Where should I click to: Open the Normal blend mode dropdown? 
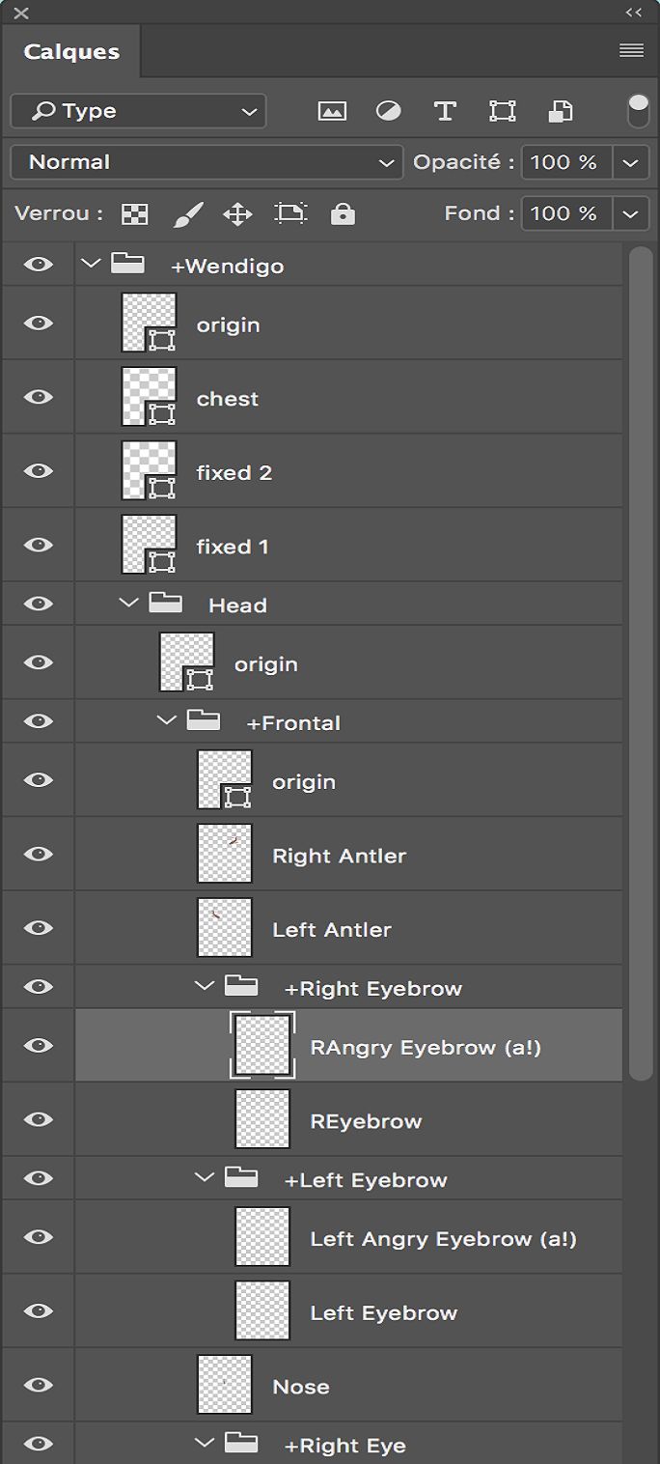(206, 162)
